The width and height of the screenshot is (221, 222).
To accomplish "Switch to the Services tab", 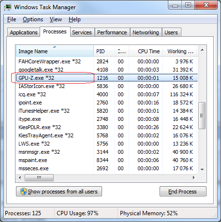I will pyautogui.click(x=82, y=32).
